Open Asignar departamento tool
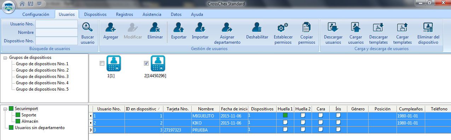 [x=227, y=28]
